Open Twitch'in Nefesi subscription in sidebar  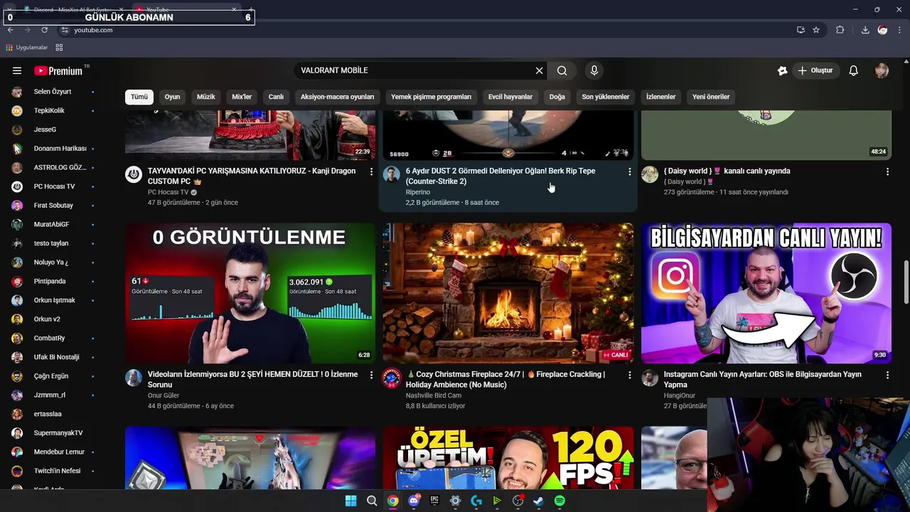coord(53,471)
